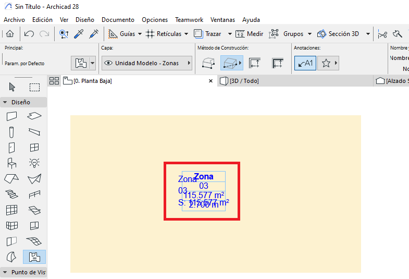Click the Undo arrow button

(x=29, y=34)
